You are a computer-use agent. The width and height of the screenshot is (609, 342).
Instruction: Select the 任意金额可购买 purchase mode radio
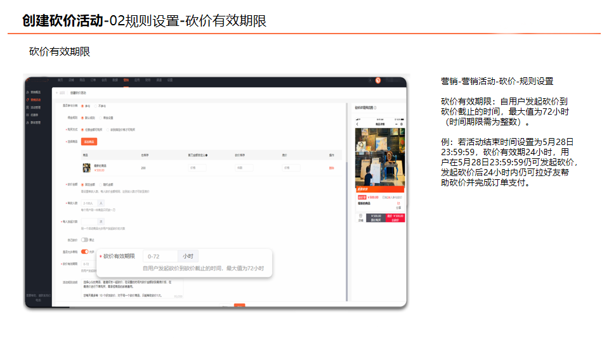[82, 130]
